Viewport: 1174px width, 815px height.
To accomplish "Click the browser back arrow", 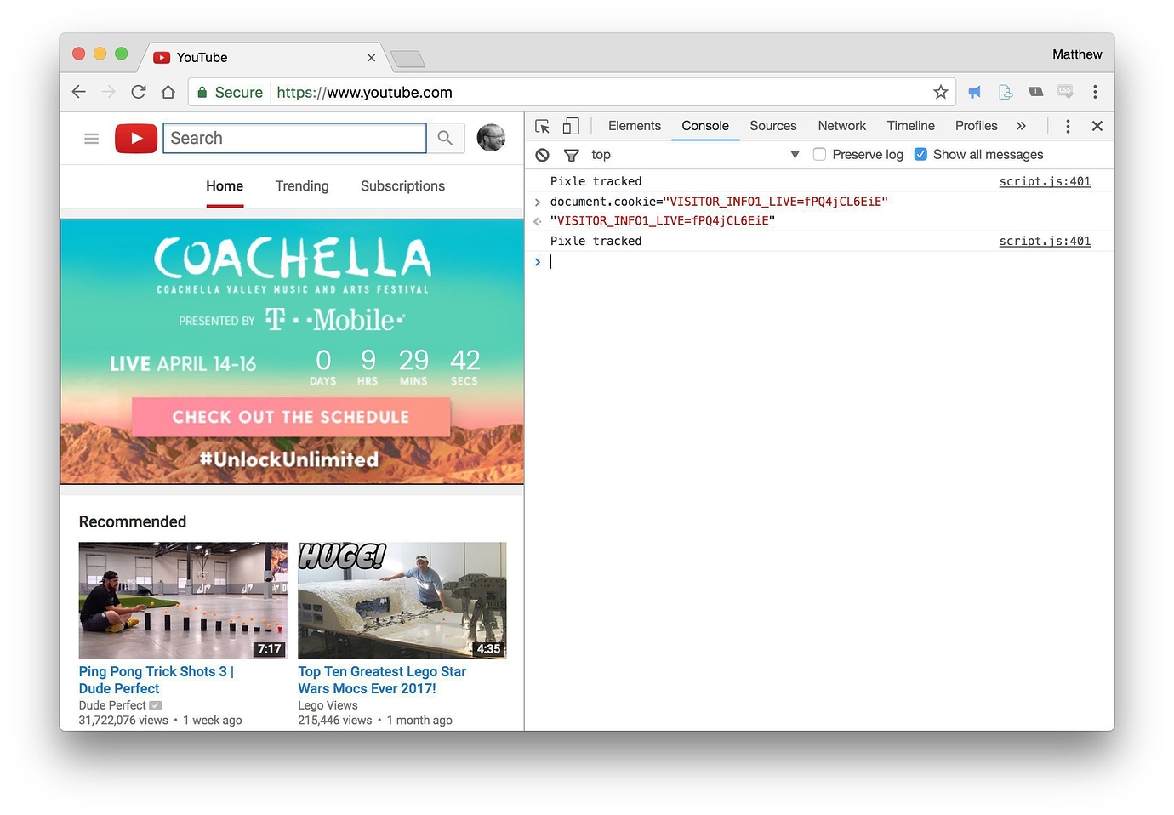I will click(79, 92).
